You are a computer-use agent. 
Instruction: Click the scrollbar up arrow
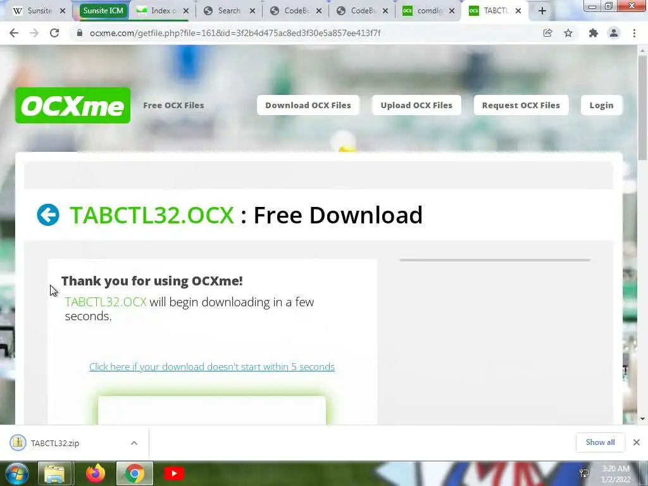643,51
